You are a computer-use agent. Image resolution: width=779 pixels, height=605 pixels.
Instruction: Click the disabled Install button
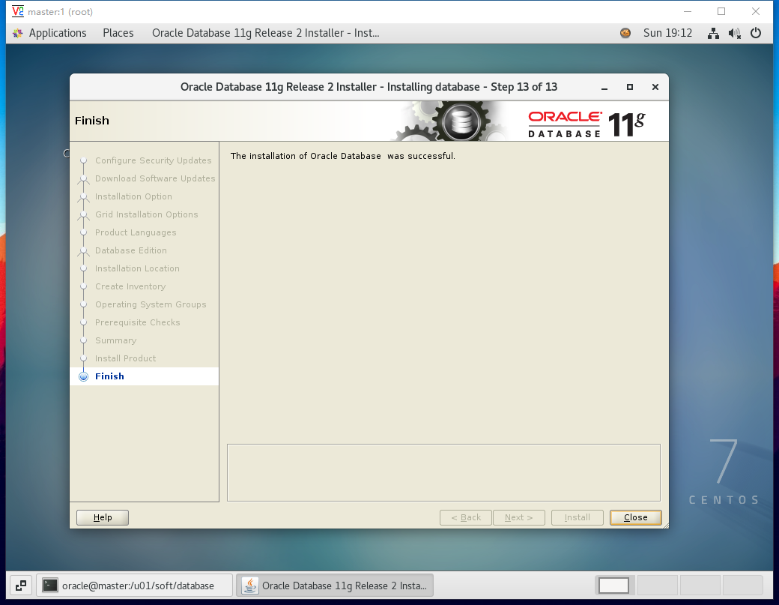(578, 517)
